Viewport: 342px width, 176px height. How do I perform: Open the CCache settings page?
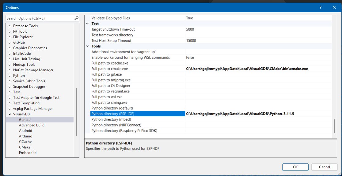(25, 142)
